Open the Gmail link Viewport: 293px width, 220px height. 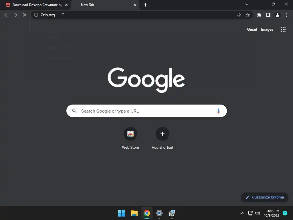click(252, 30)
